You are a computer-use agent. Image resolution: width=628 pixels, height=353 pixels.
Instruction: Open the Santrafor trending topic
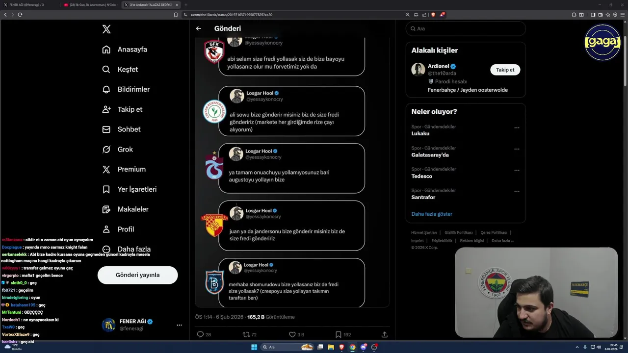(423, 197)
